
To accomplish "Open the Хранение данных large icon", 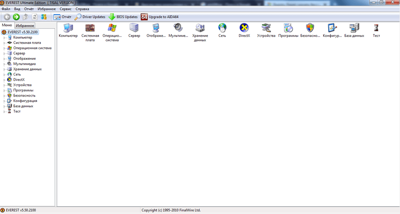I will click(200, 28).
